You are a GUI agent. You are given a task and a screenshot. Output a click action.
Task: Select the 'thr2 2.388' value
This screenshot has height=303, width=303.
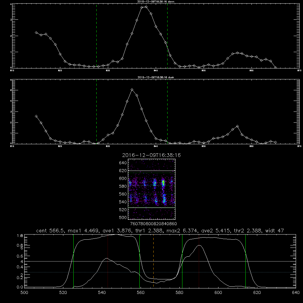248,231
